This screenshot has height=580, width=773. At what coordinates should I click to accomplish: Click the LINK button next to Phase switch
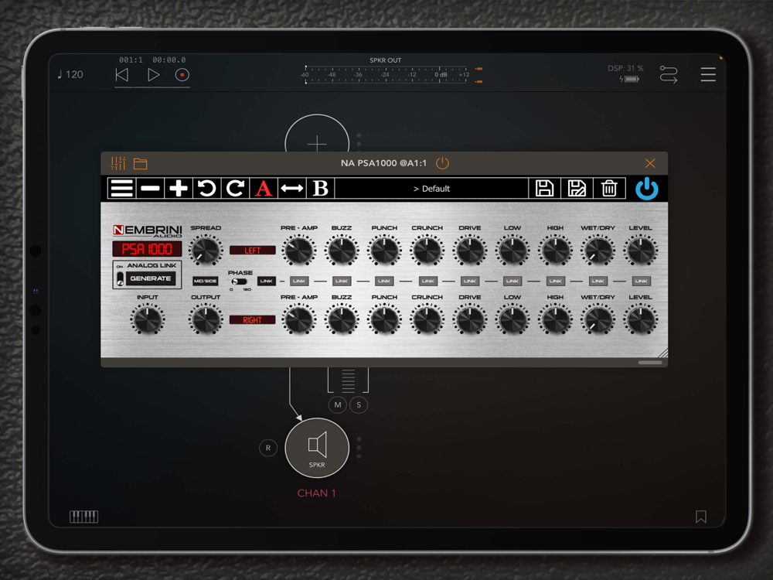(x=266, y=281)
